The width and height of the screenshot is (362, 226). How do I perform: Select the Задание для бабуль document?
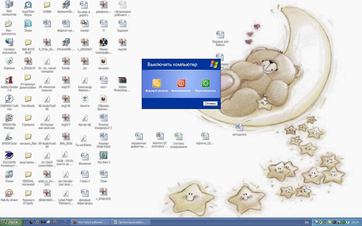pos(220,38)
